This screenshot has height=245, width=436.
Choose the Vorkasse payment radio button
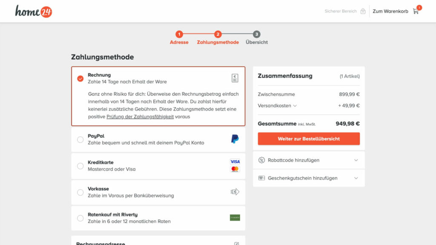point(80,192)
